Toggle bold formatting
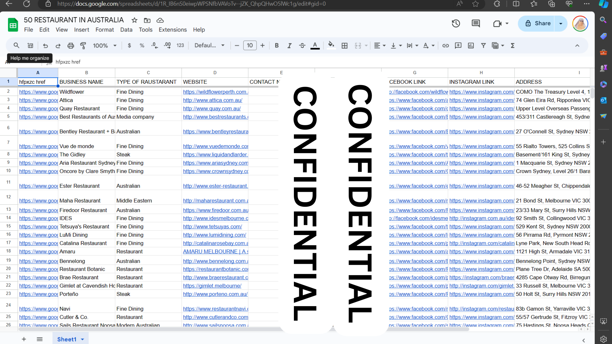This screenshot has width=612, height=344. (x=277, y=46)
